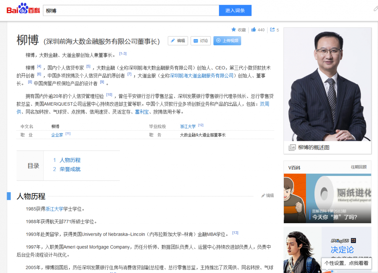Open the 双周供 link
Screen dimensions: 378x273
264,104
